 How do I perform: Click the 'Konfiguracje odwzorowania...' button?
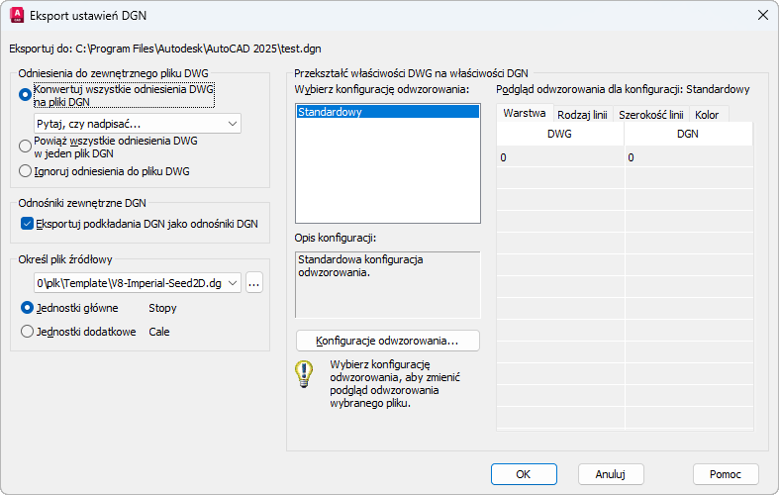pos(387,341)
